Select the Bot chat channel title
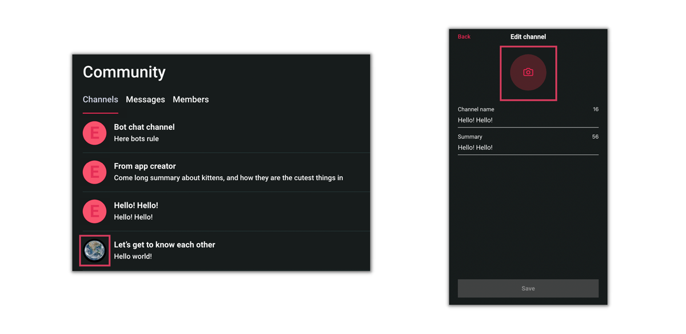The width and height of the screenshot is (686, 334). point(144,127)
